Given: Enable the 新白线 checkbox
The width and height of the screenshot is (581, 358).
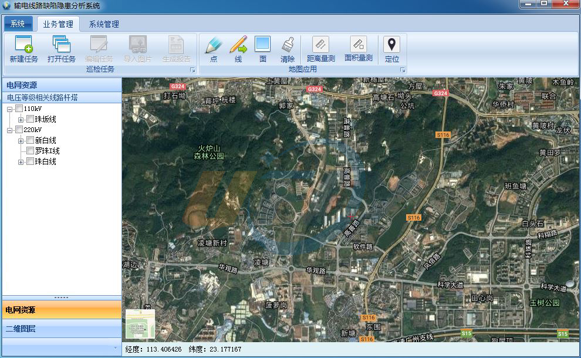Looking at the screenshot, I should (x=30, y=140).
